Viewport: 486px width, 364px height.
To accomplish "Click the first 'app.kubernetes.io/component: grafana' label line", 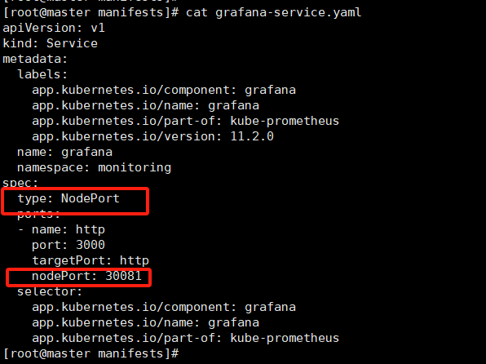I will click(164, 90).
